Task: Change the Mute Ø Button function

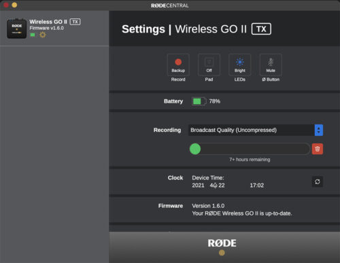Action: pyautogui.click(x=271, y=65)
